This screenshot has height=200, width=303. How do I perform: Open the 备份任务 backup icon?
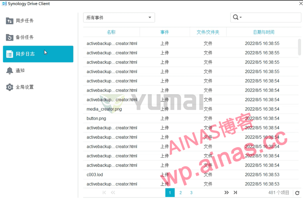coord(10,37)
